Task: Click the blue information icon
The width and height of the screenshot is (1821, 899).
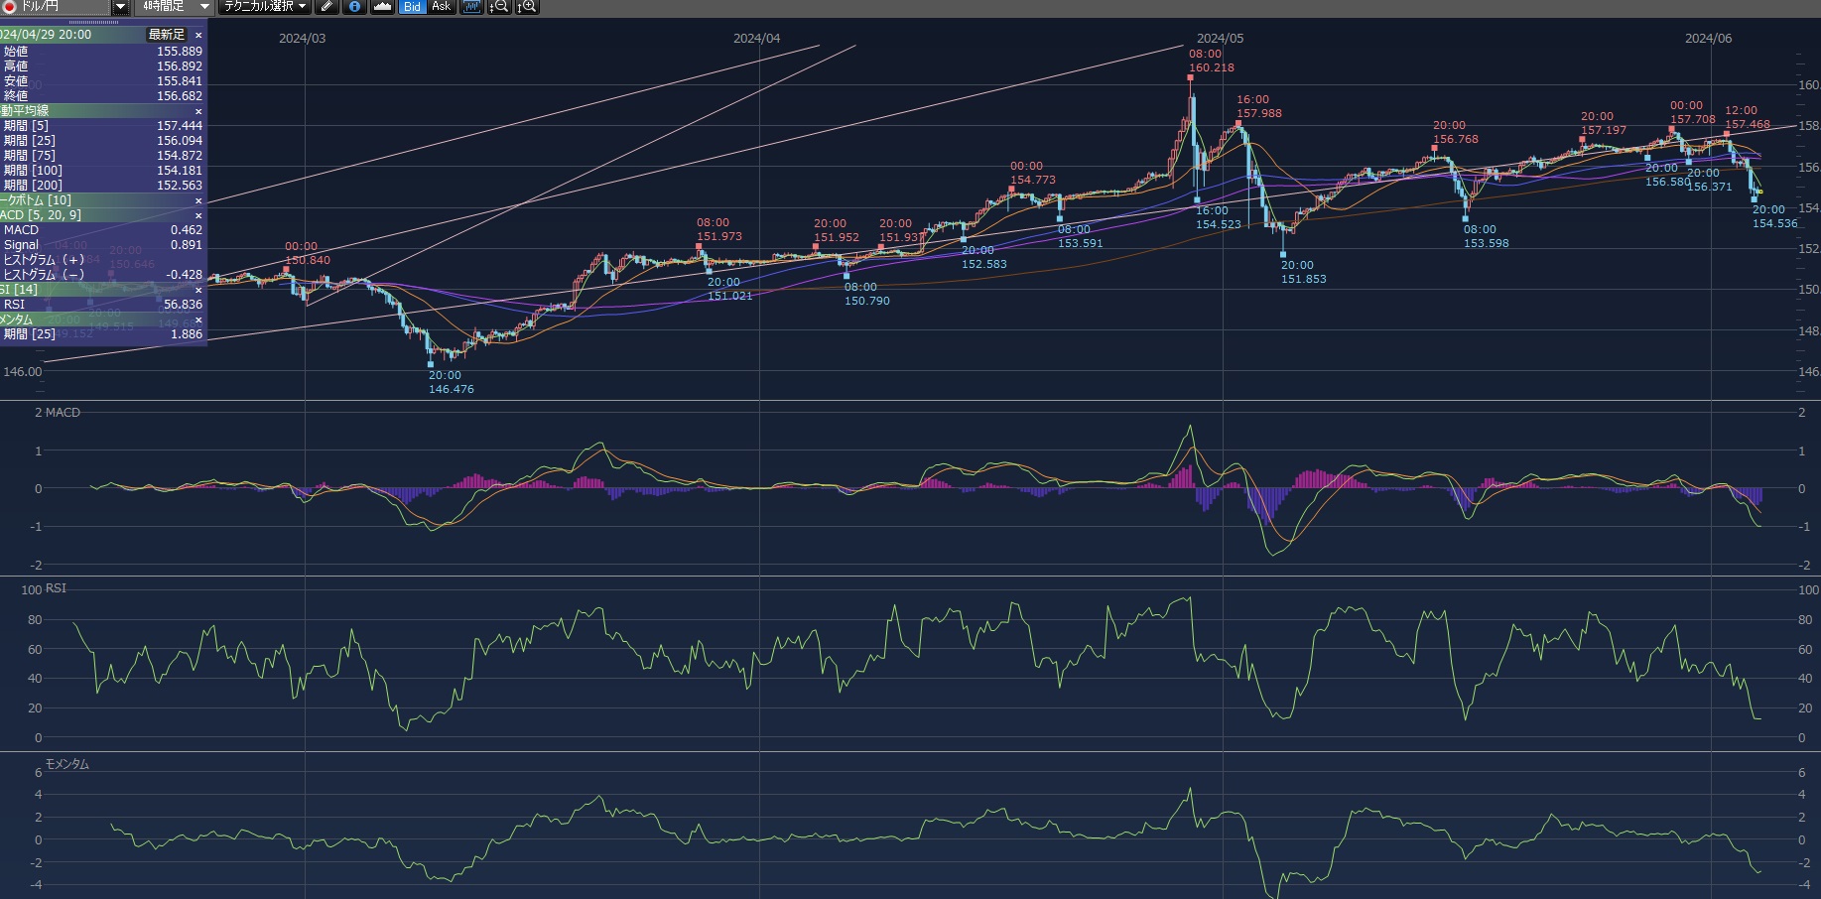Action: 354,7
